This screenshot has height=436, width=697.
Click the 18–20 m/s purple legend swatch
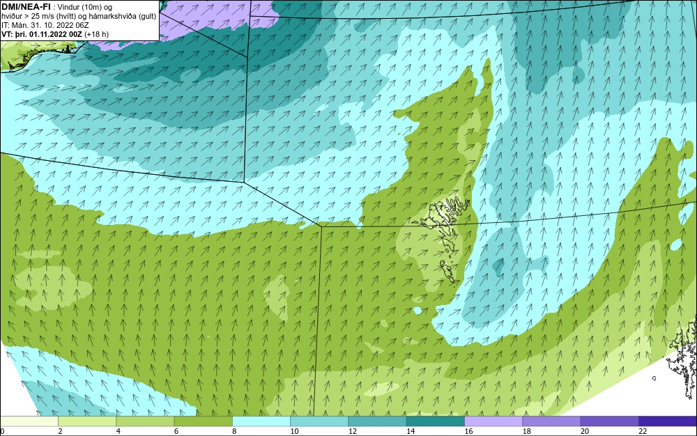[x=551, y=421]
